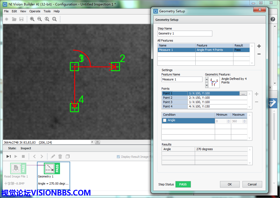Viewport: 280px width, 198px height.
Task: Click the Name column header in All Features
Action: tap(176, 45)
